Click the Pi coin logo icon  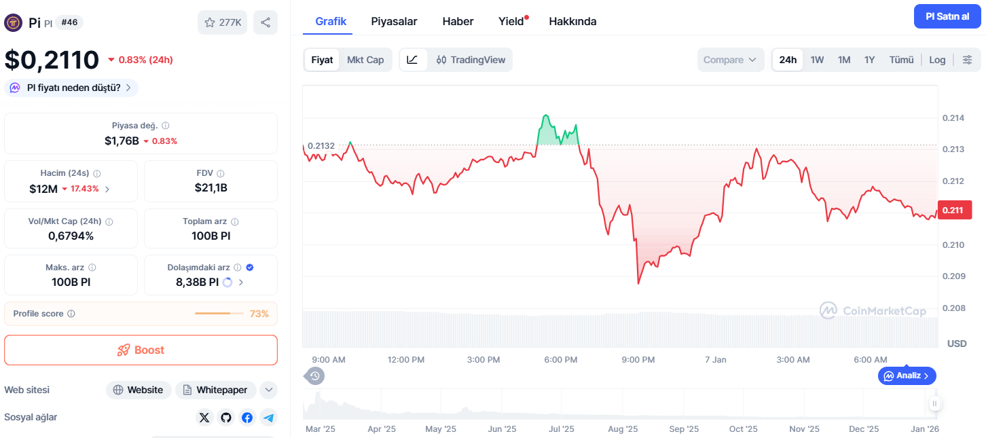click(x=14, y=22)
